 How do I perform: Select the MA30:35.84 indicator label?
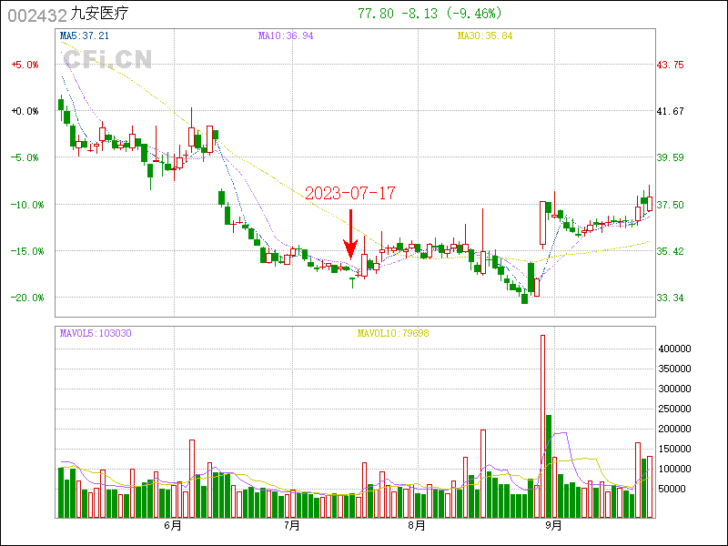485,36
